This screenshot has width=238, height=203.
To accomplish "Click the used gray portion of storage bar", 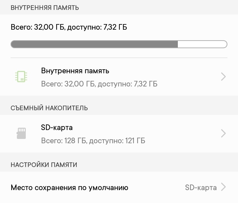I will (94, 44).
